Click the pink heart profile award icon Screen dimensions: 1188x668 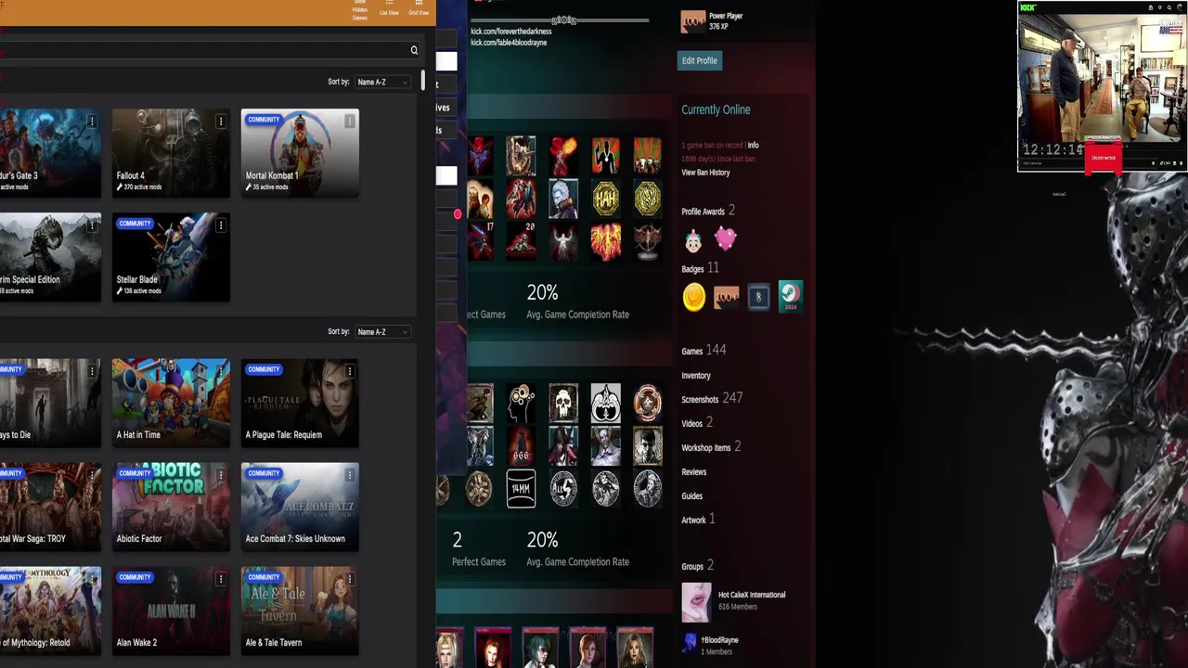(x=726, y=239)
